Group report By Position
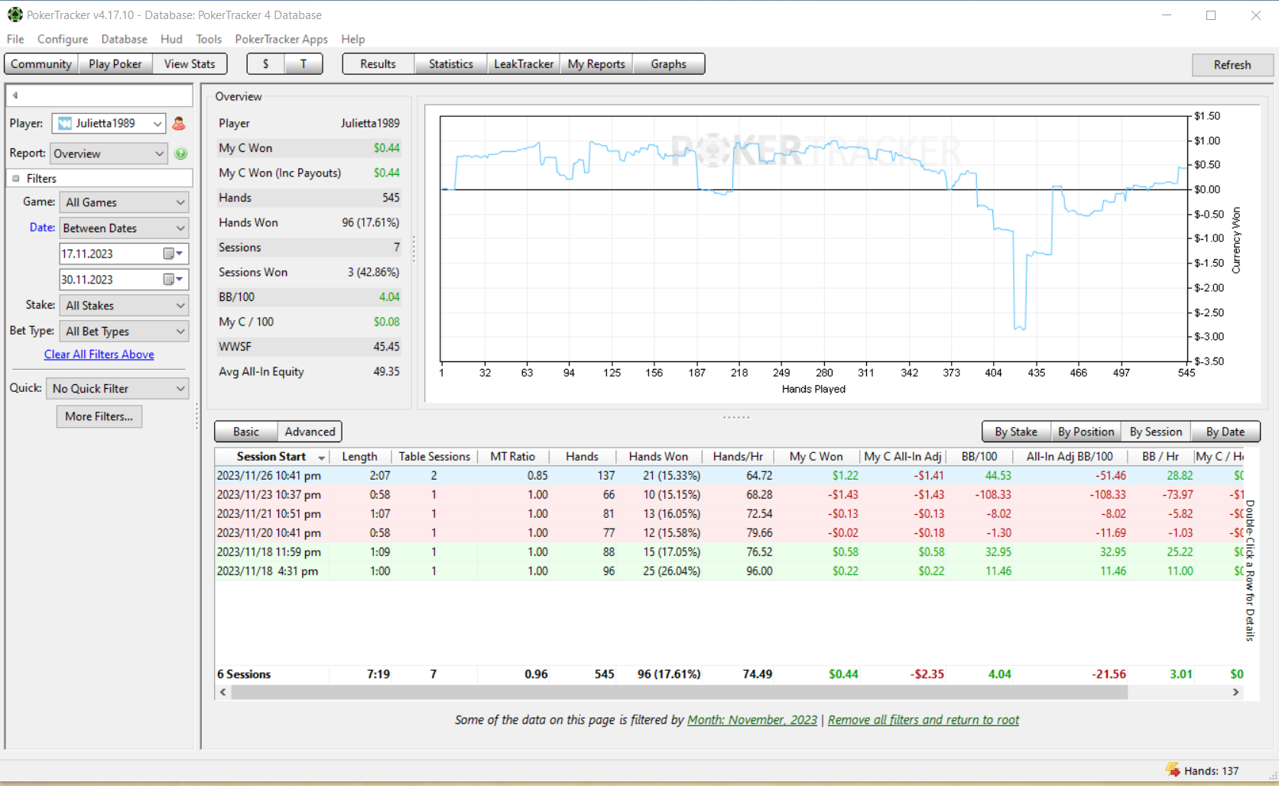The height and width of the screenshot is (786, 1279). [1086, 432]
